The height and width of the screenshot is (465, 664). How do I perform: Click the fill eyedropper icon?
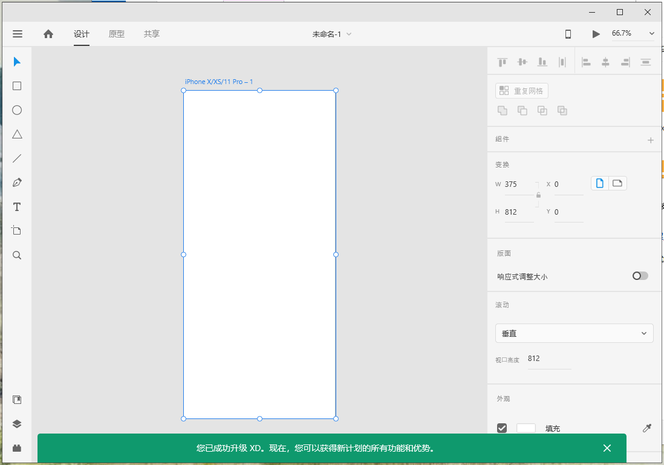tap(647, 428)
